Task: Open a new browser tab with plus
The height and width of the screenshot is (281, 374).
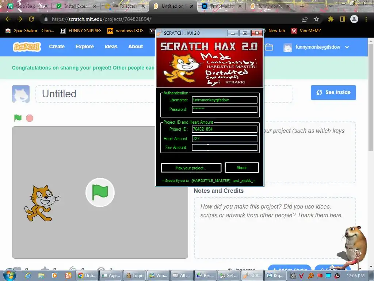Action: point(302,6)
